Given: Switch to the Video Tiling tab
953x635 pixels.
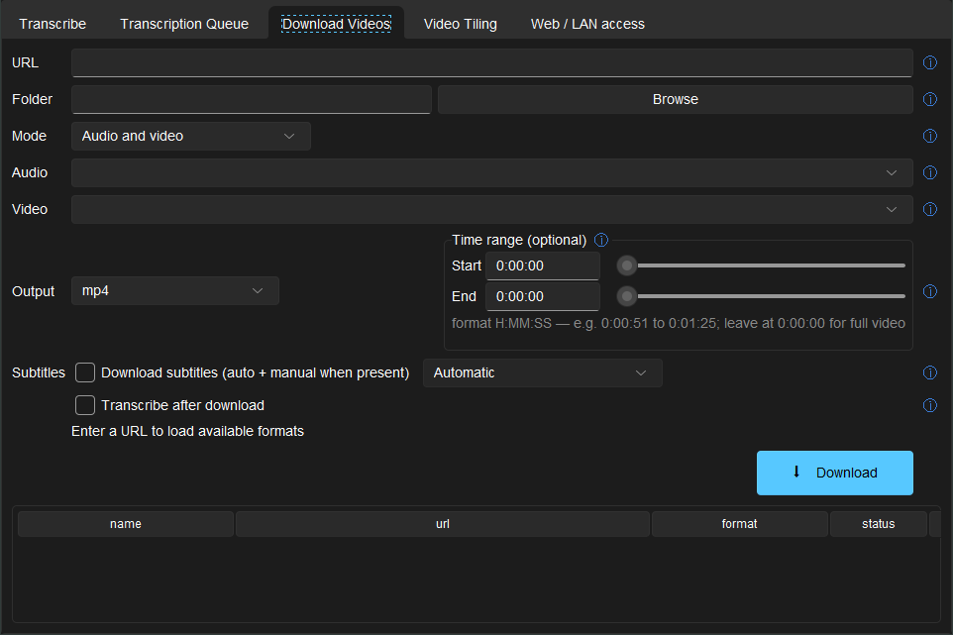Looking at the screenshot, I should tap(460, 24).
